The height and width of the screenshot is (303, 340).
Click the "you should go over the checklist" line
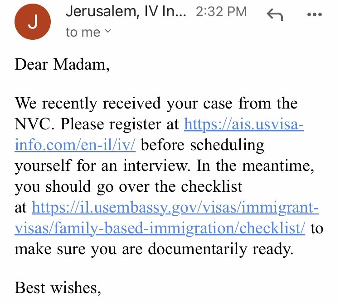click(128, 187)
